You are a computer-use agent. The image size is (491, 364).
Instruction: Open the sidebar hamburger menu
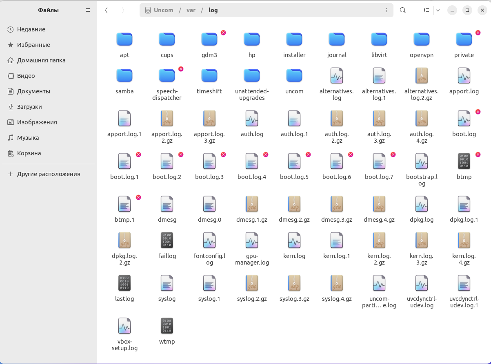(88, 10)
